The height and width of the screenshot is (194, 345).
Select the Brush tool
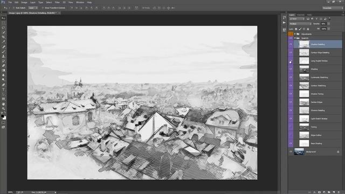click(3, 52)
